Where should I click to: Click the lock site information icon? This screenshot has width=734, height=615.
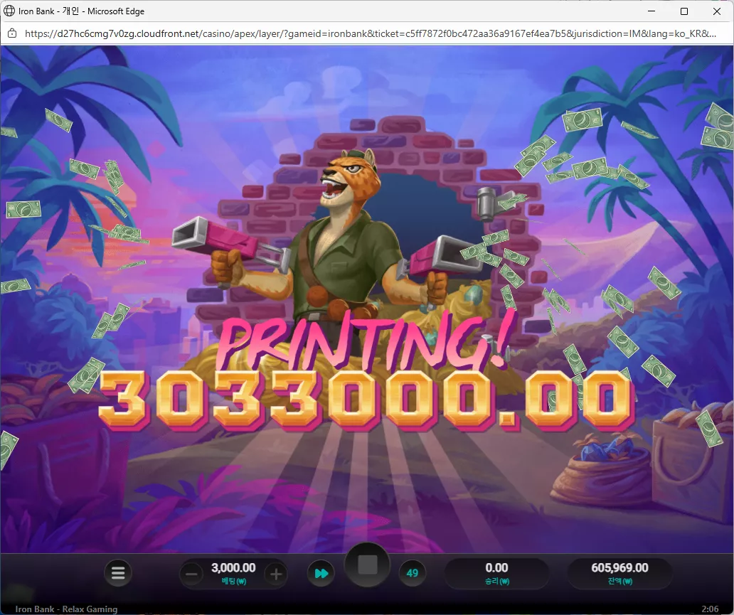click(12, 33)
